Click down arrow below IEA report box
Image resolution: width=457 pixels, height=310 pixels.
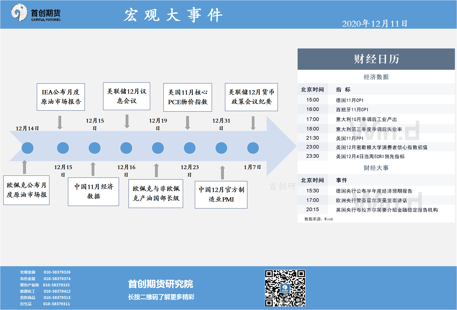(60, 123)
